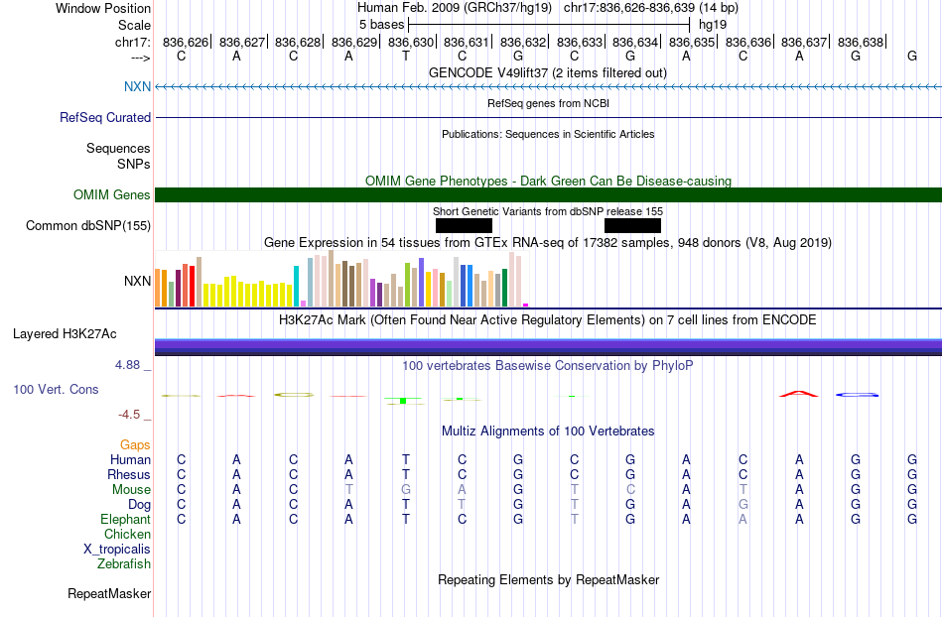Click the cyan bar in the NXN expression chart
The height and width of the screenshot is (617, 943).
pos(297,286)
